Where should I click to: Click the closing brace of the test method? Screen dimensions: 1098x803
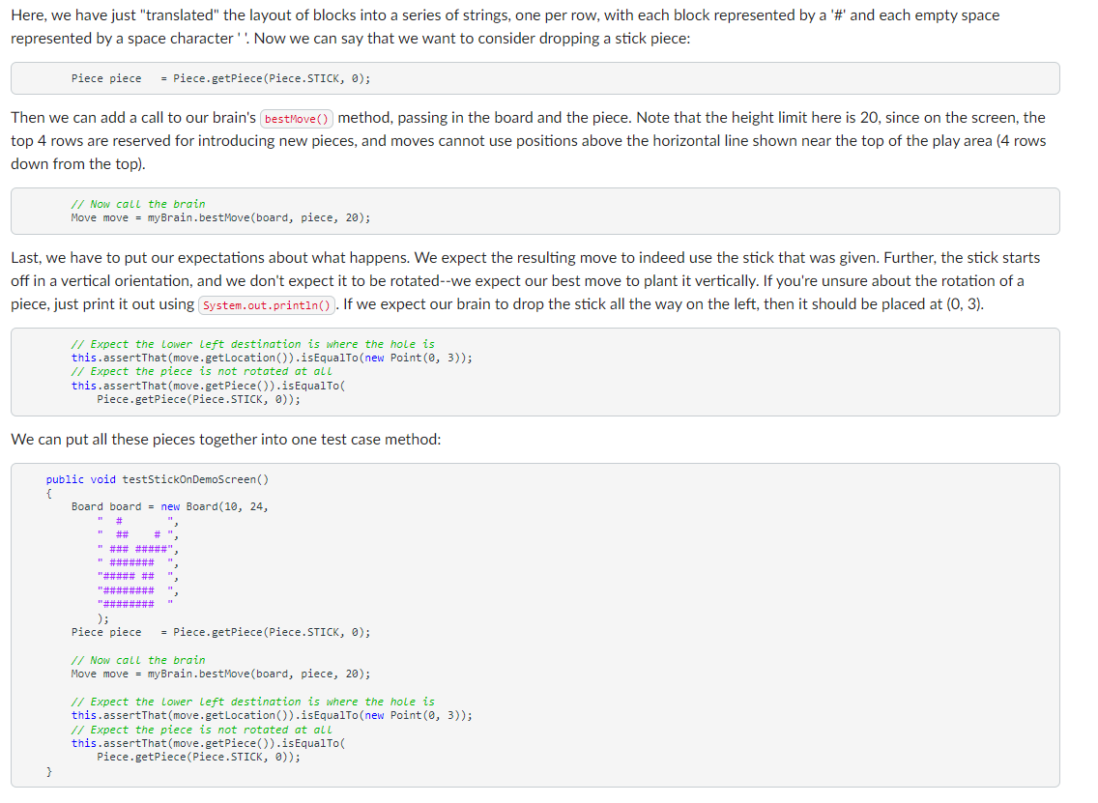(48, 771)
